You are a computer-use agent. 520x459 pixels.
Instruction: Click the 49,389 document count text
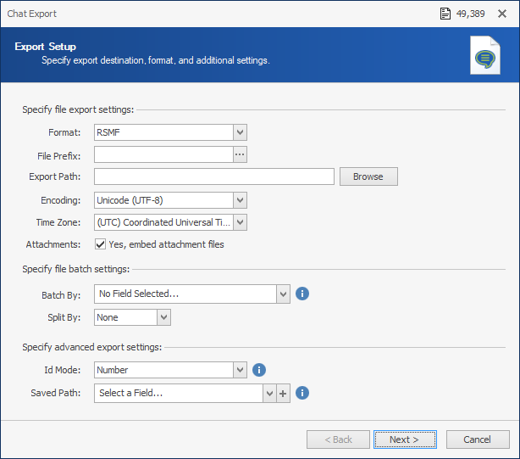470,14
